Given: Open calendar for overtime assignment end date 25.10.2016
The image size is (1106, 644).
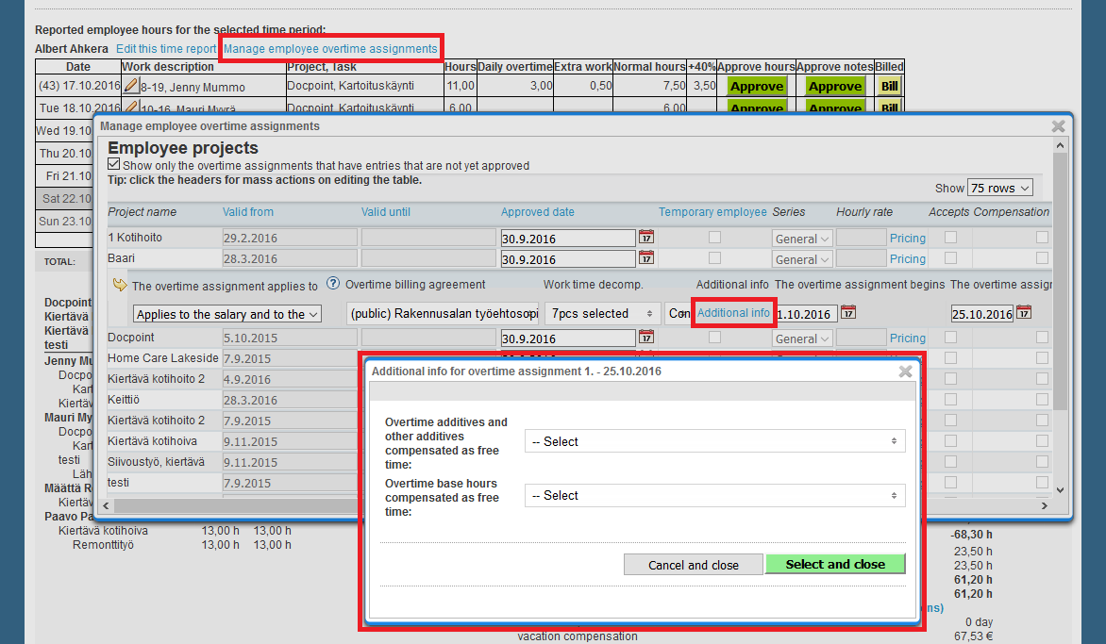Looking at the screenshot, I should coord(1024,312).
